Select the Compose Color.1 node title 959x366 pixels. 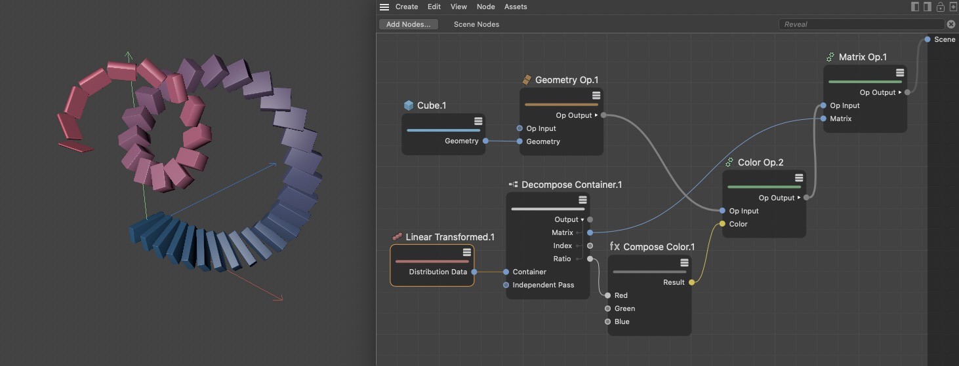click(659, 247)
